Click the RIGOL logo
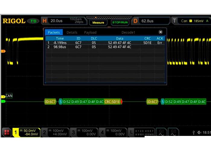The image size is (211, 151). 14,21
